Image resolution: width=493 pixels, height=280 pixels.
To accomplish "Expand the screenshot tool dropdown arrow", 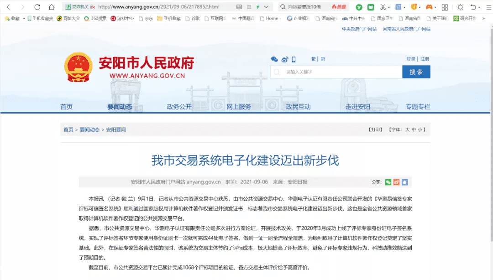I will tap(389, 7).
